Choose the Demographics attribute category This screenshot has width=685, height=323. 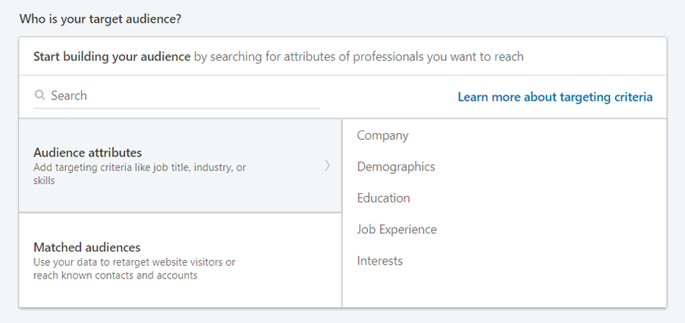(396, 167)
